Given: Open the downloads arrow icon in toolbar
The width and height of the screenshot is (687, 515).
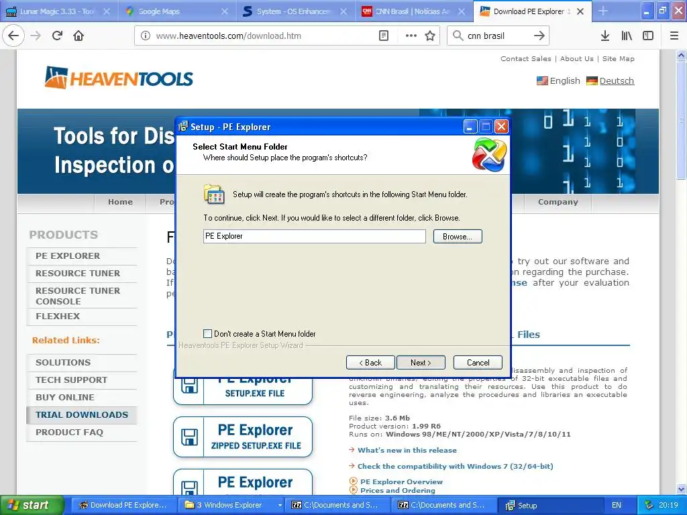Looking at the screenshot, I should 605,36.
